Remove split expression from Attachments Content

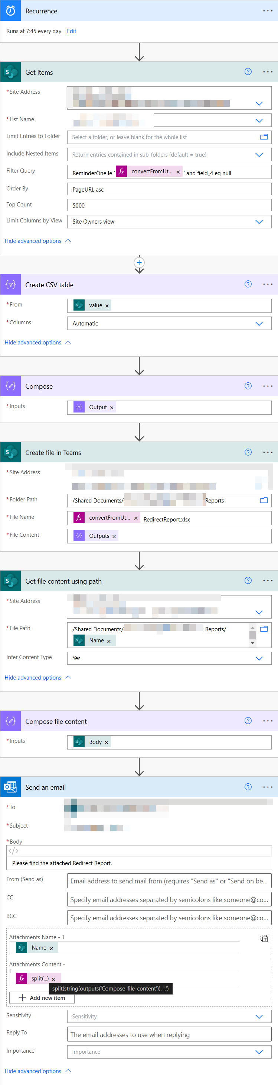pyautogui.click(x=54, y=979)
